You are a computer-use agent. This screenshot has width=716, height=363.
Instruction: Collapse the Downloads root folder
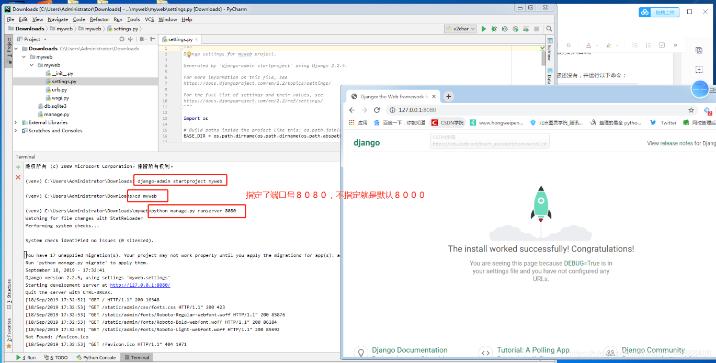coord(16,49)
